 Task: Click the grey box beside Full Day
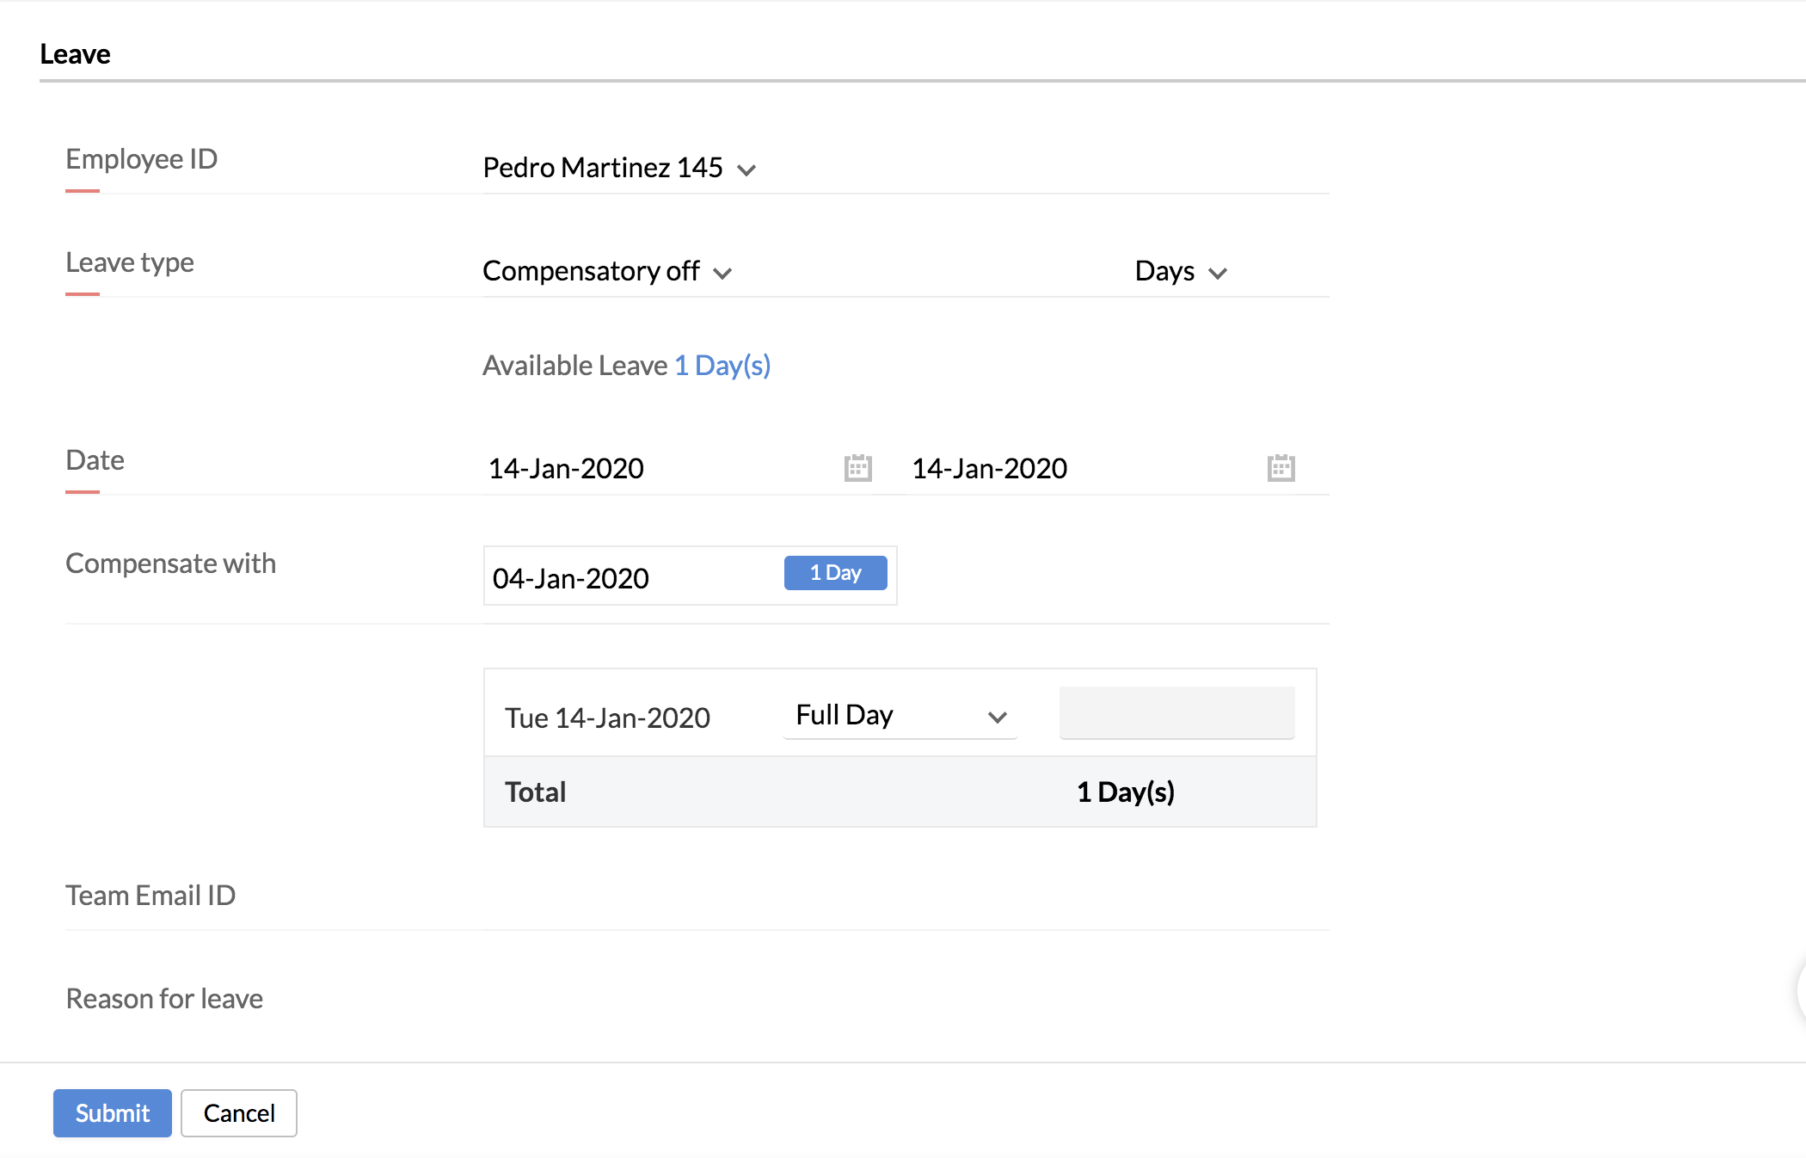click(1176, 712)
